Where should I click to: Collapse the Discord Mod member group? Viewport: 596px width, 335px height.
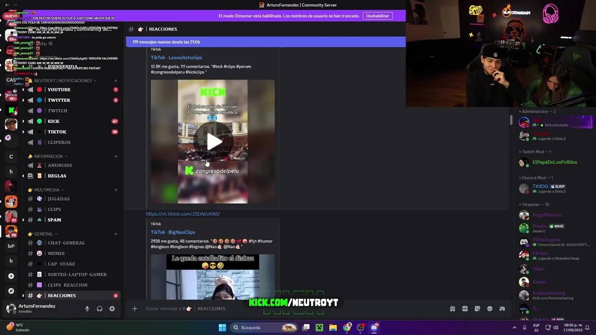[x=536, y=178]
